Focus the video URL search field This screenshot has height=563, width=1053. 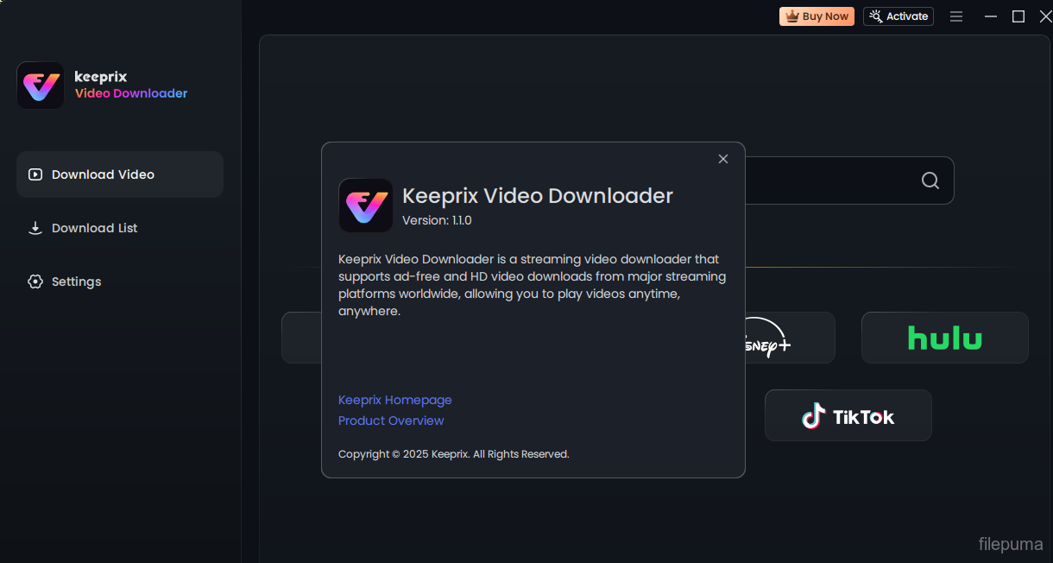(829, 180)
